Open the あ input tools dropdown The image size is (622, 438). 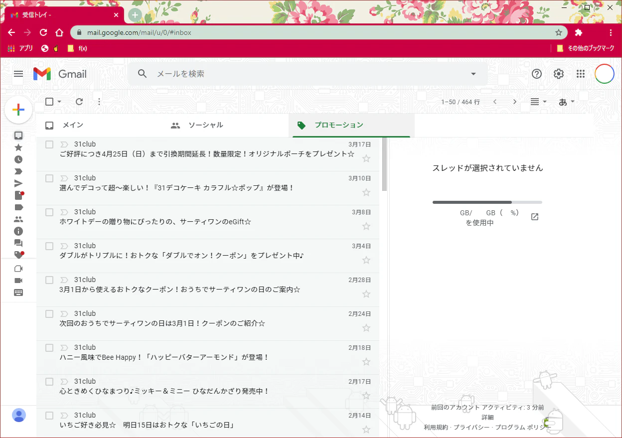tap(567, 102)
